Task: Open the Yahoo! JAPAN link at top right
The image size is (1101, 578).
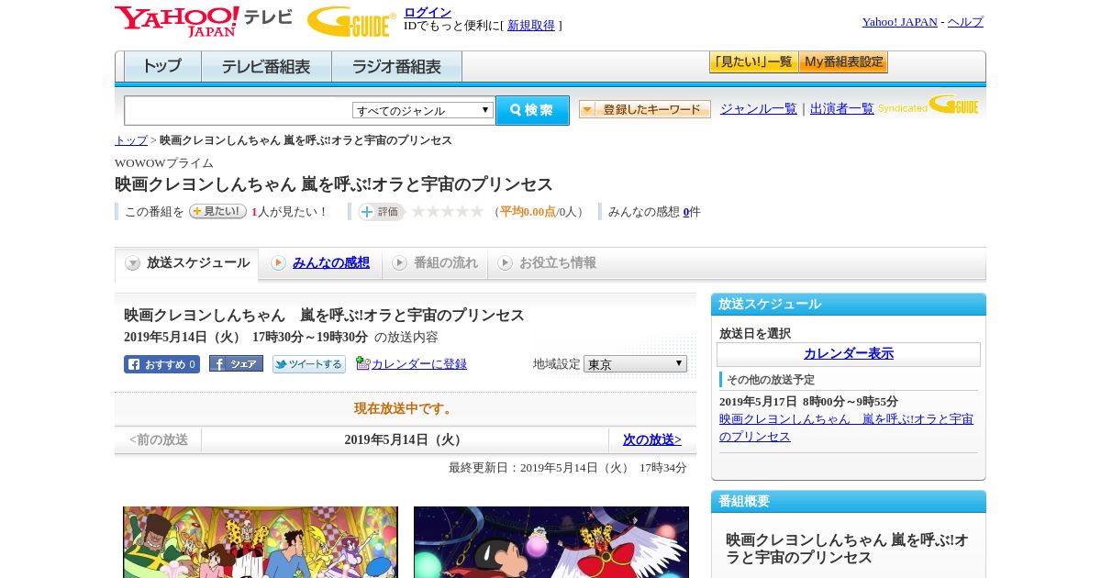Action: pos(899,22)
